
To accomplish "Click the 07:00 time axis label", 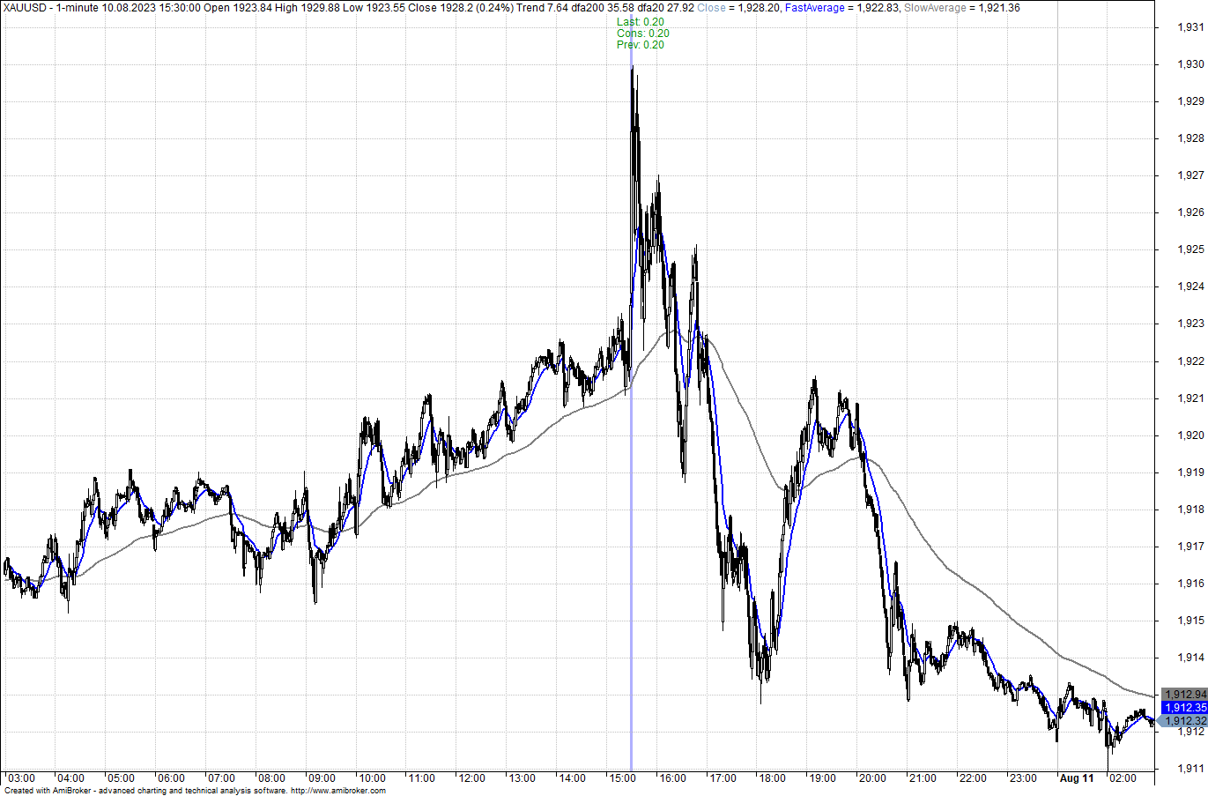I will tap(221, 778).
